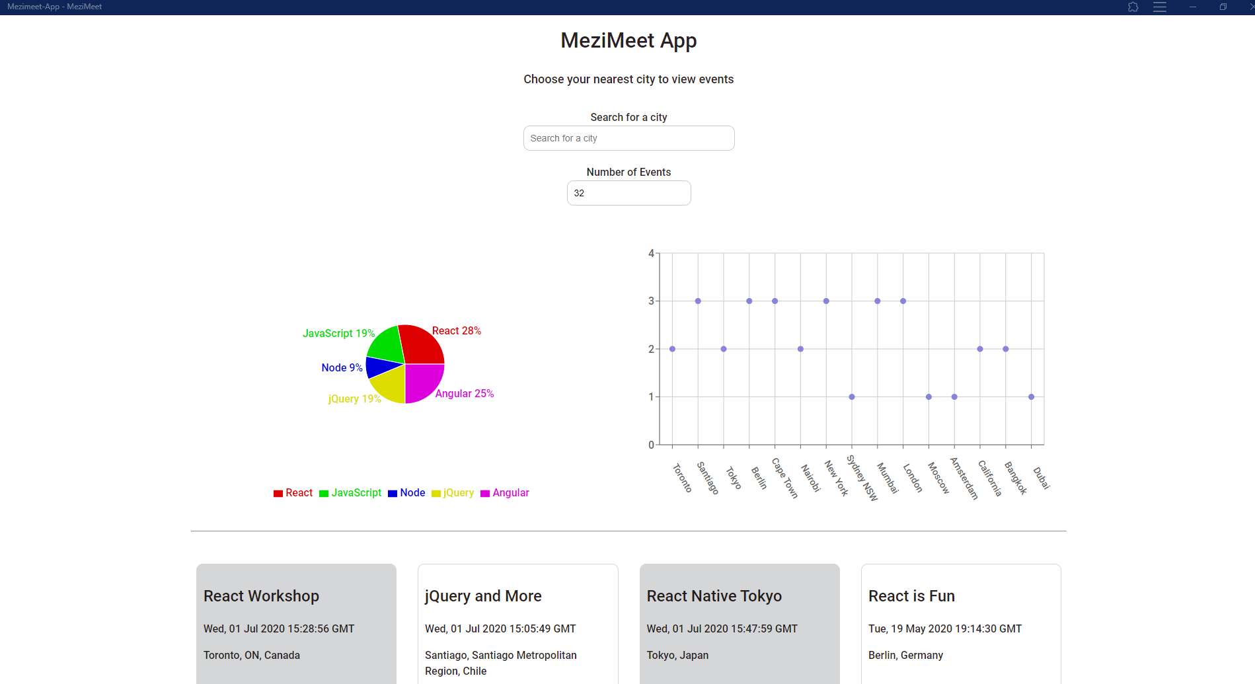
Task: Select the React is Fun event title
Action: [911, 596]
